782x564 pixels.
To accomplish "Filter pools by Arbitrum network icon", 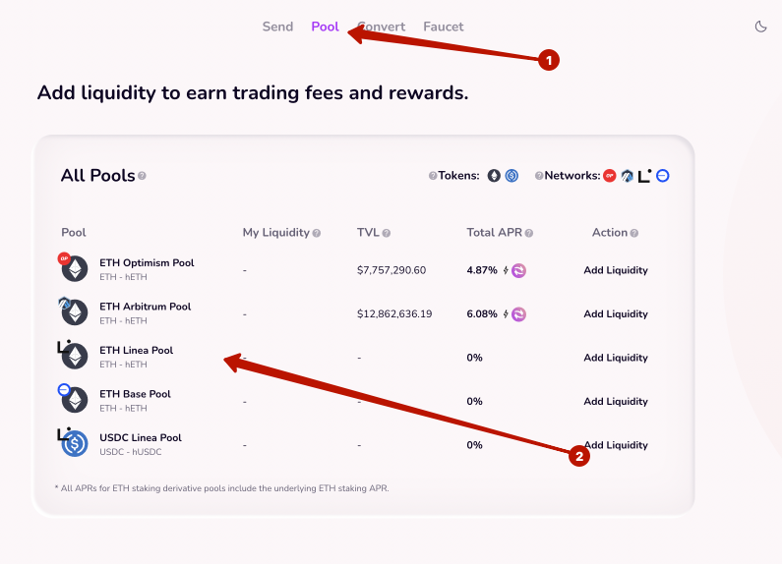I will pyautogui.click(x=627, y=176).
